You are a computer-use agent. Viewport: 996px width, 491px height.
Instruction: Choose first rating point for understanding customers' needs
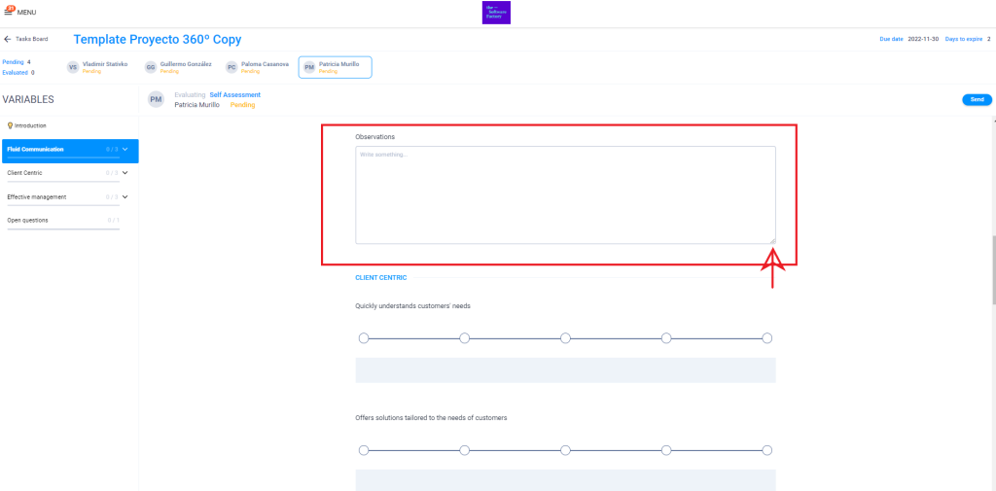[364, 338]
